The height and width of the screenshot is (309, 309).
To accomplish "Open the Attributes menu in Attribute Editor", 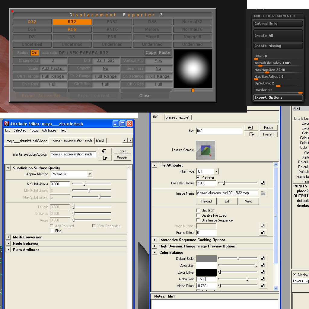I will [x=49, y=130].
